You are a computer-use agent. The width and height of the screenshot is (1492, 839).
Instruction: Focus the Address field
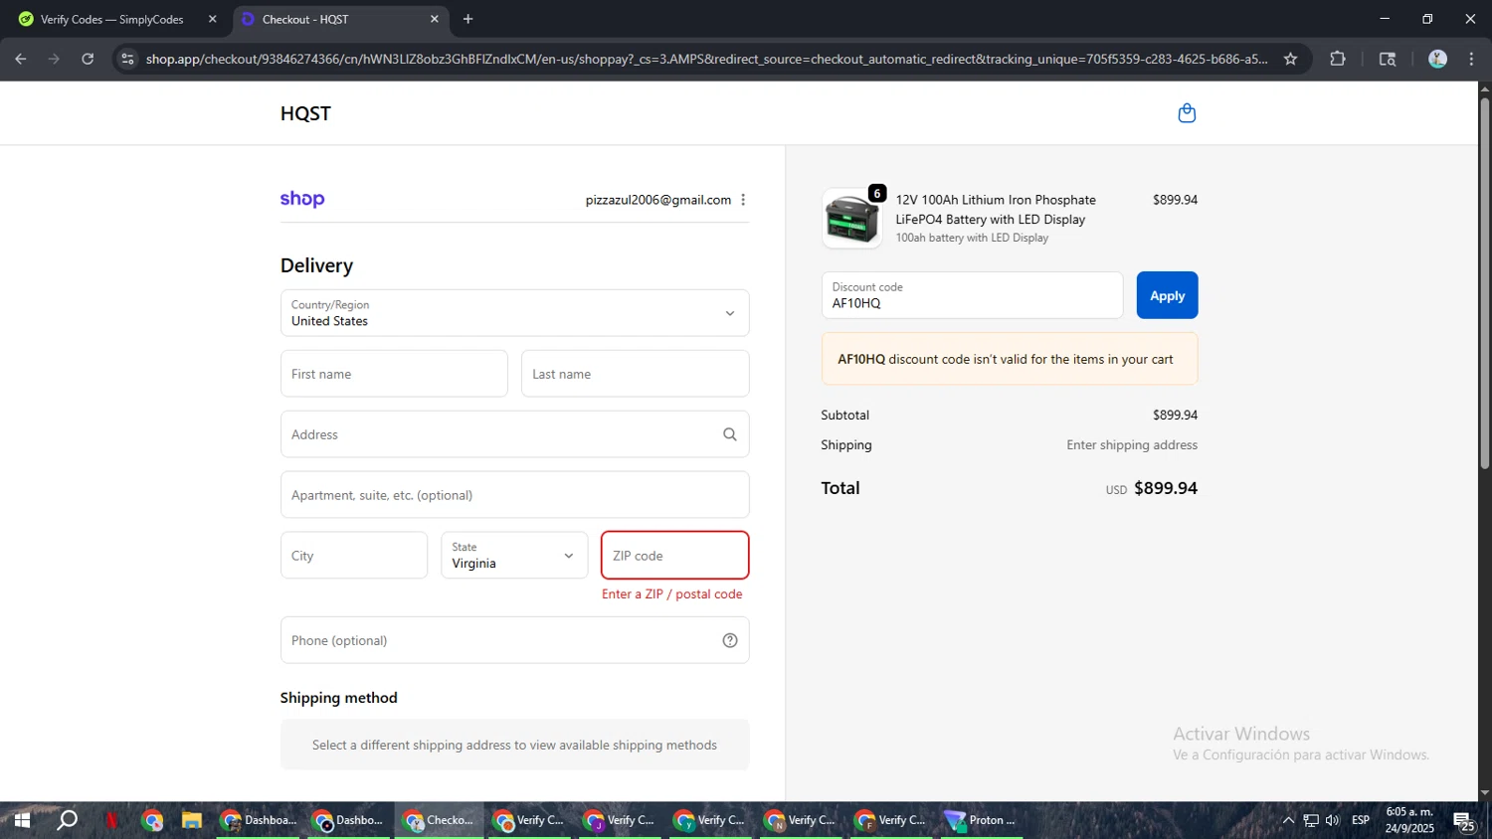point(514,434)
